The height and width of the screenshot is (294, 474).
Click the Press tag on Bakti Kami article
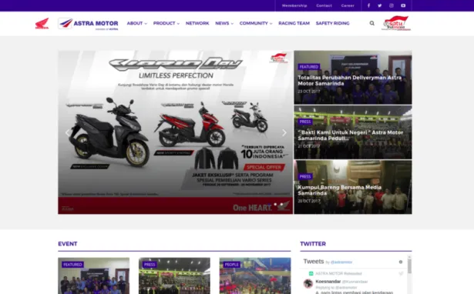tap(305, 122)
